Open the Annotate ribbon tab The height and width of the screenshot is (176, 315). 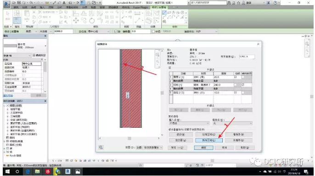51,7
